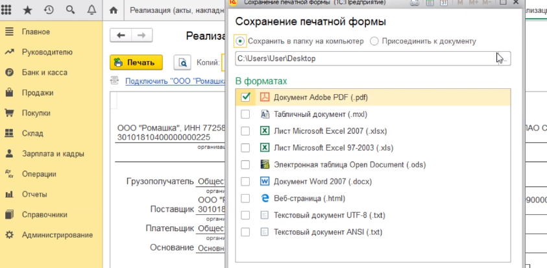
Task: Open Favorites star icon
Action: click(x=28, y=10)
